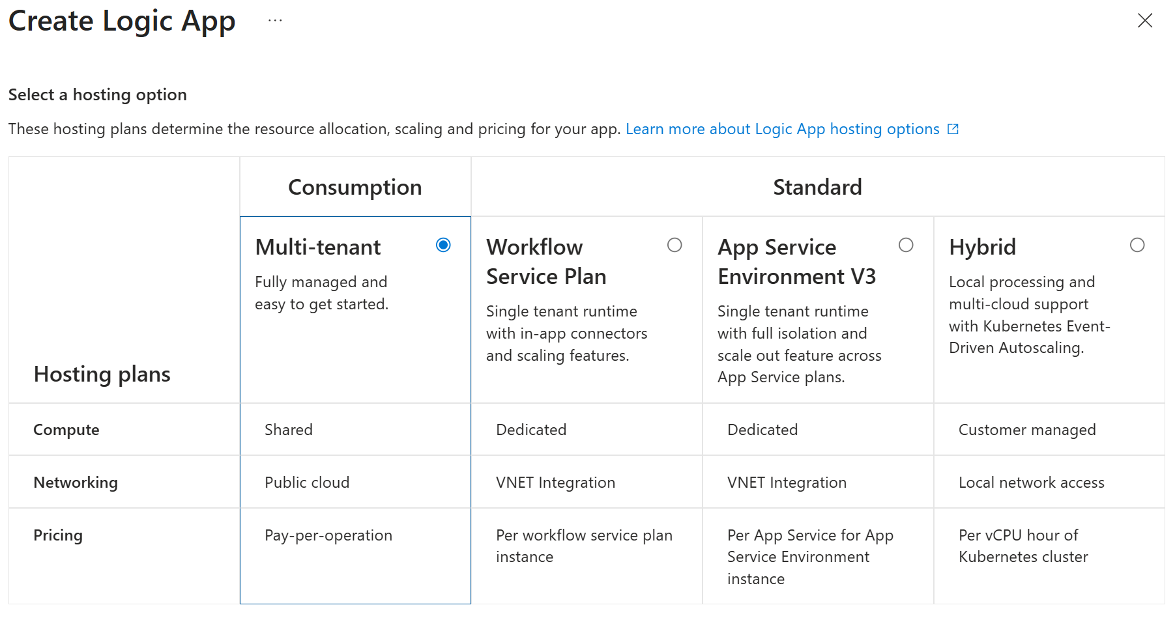Open Learn more about Logic App hosting options

(782, 129)
